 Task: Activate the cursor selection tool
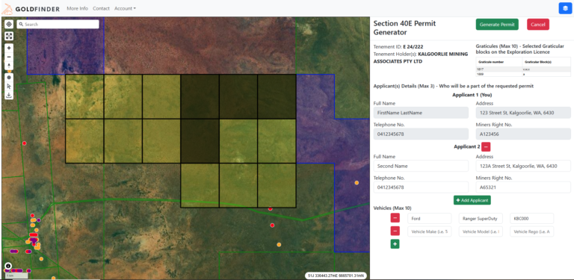pos(9,87)
